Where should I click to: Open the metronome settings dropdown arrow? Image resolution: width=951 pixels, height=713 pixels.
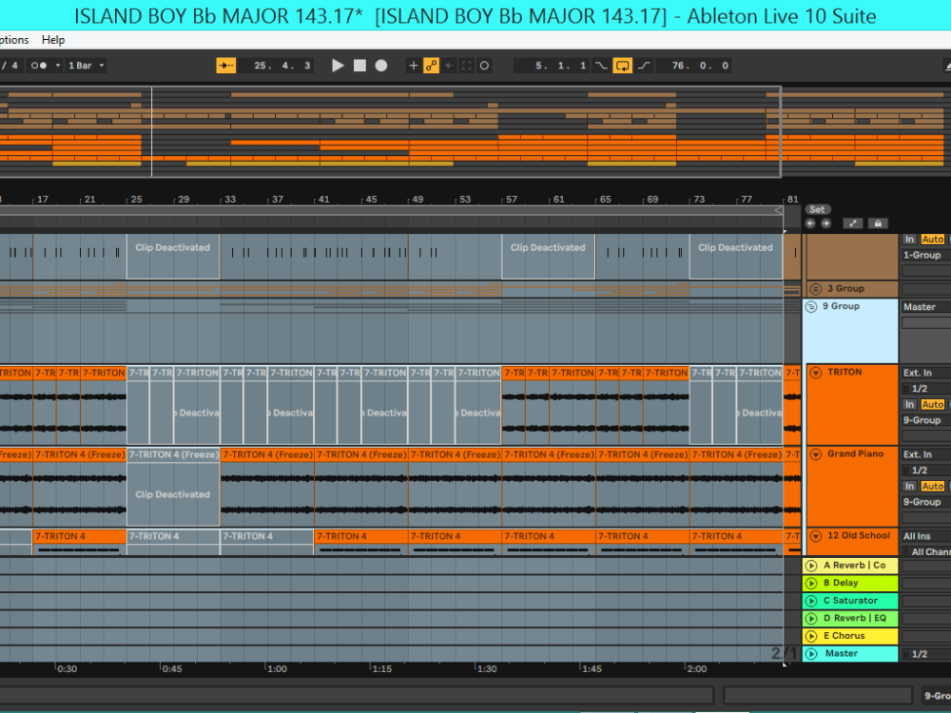tap(58, 66)
